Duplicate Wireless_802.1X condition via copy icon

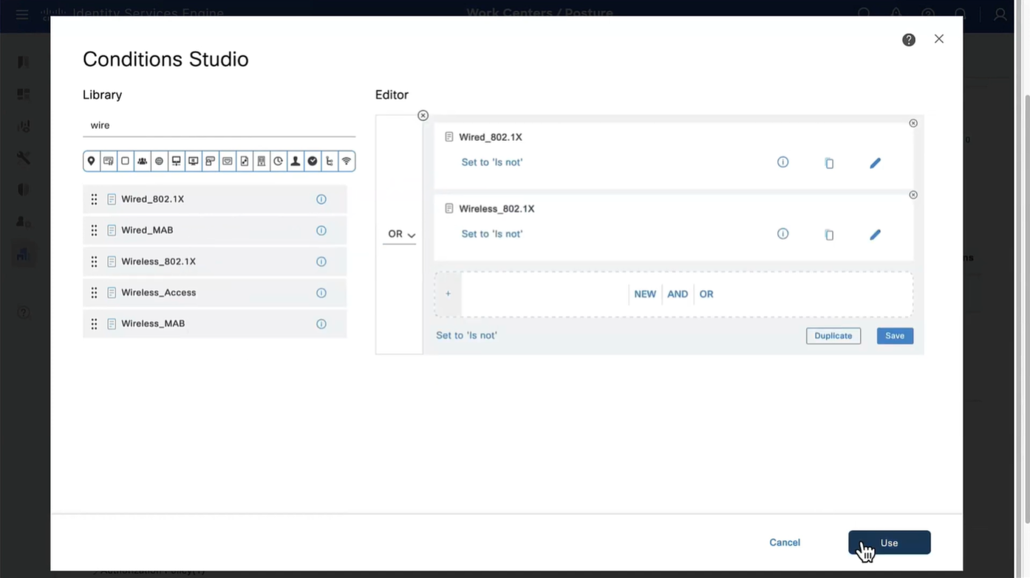829,235
